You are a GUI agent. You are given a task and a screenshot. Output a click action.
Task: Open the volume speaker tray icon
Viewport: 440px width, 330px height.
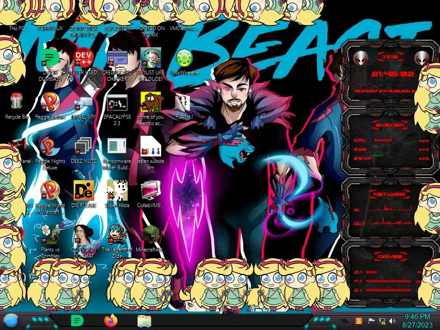(x=392, y=321)
